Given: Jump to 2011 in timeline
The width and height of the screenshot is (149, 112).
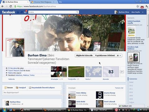Looking at the screenshot, I should pyautogui.click(x=131, y=89).
